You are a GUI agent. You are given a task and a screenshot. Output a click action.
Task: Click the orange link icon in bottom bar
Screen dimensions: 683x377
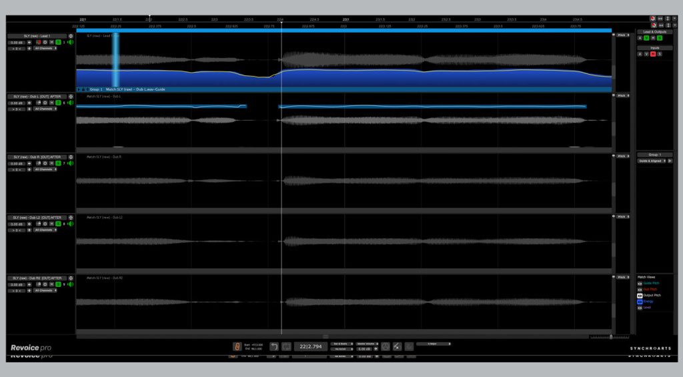[x=237, y=347]
